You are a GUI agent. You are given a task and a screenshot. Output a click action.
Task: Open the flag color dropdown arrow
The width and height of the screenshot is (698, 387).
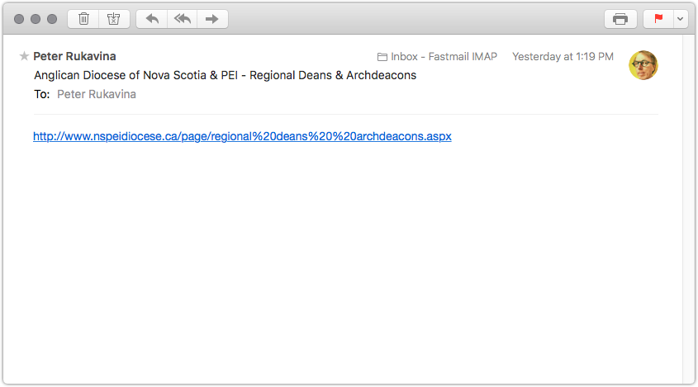click(680, 19)
